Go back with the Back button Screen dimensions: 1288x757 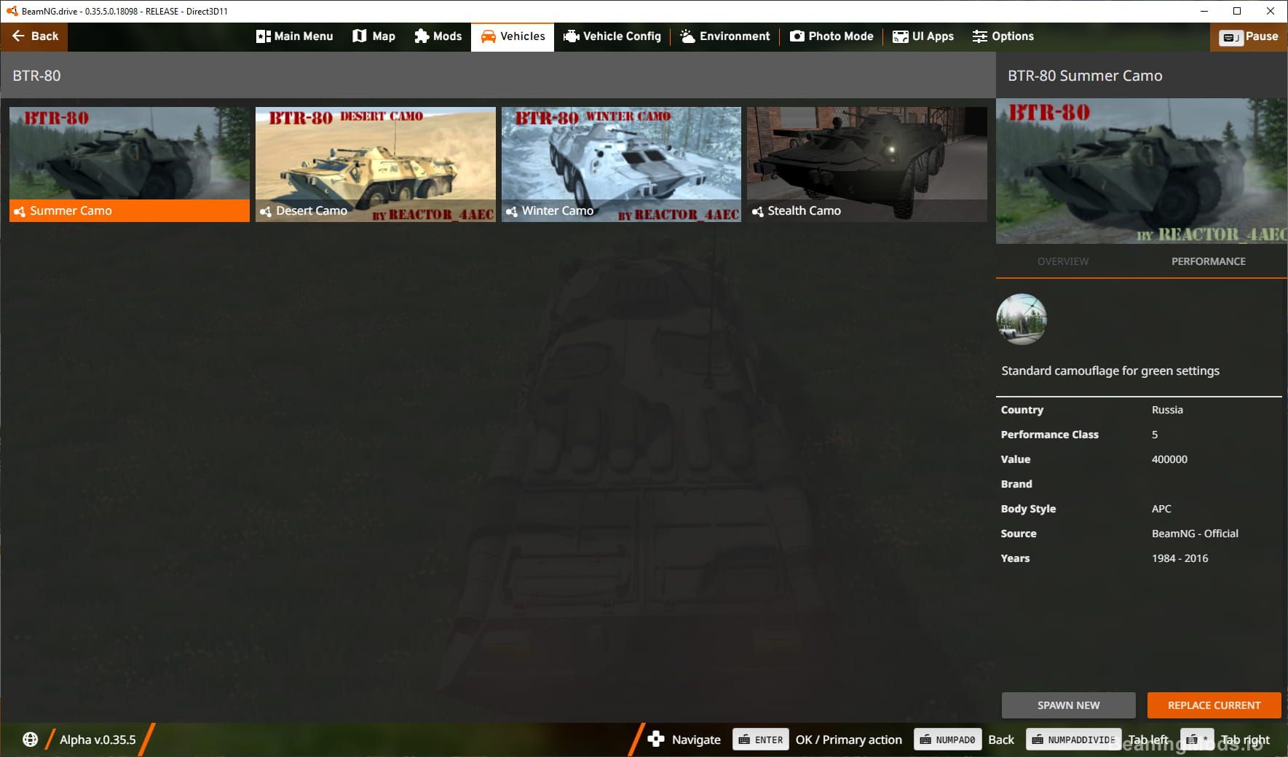click(34, 36)
